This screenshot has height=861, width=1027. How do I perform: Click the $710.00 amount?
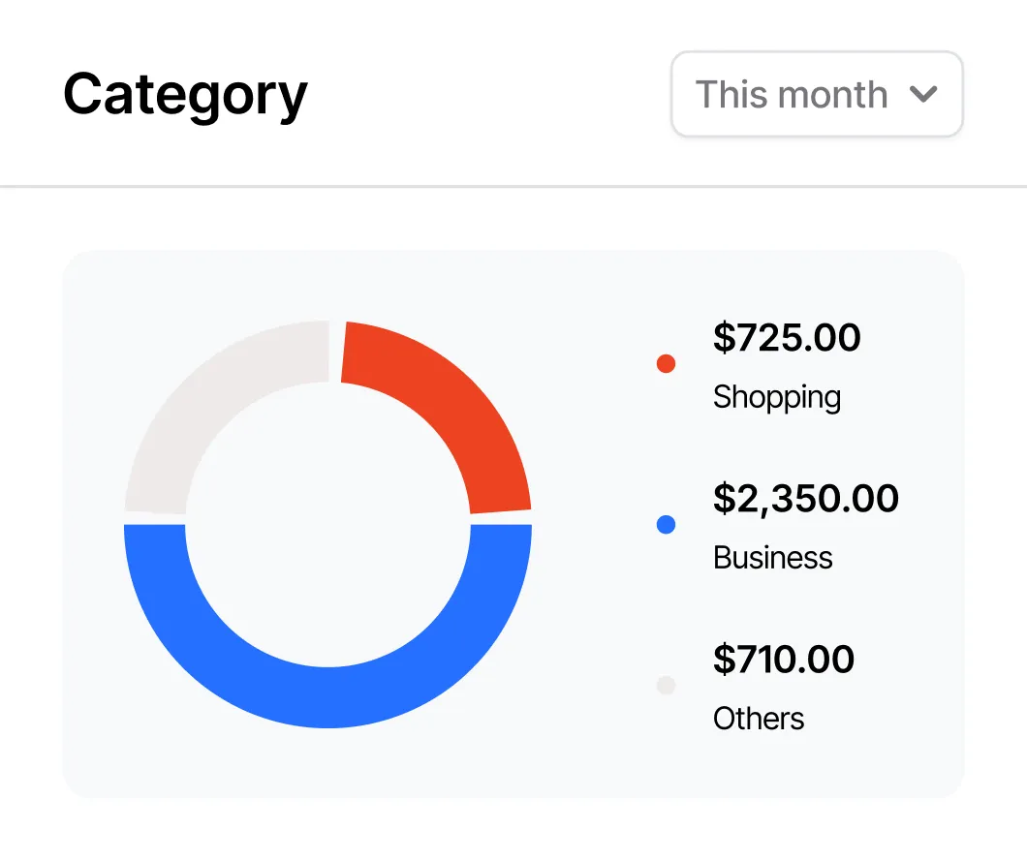[x=784, y=659]
